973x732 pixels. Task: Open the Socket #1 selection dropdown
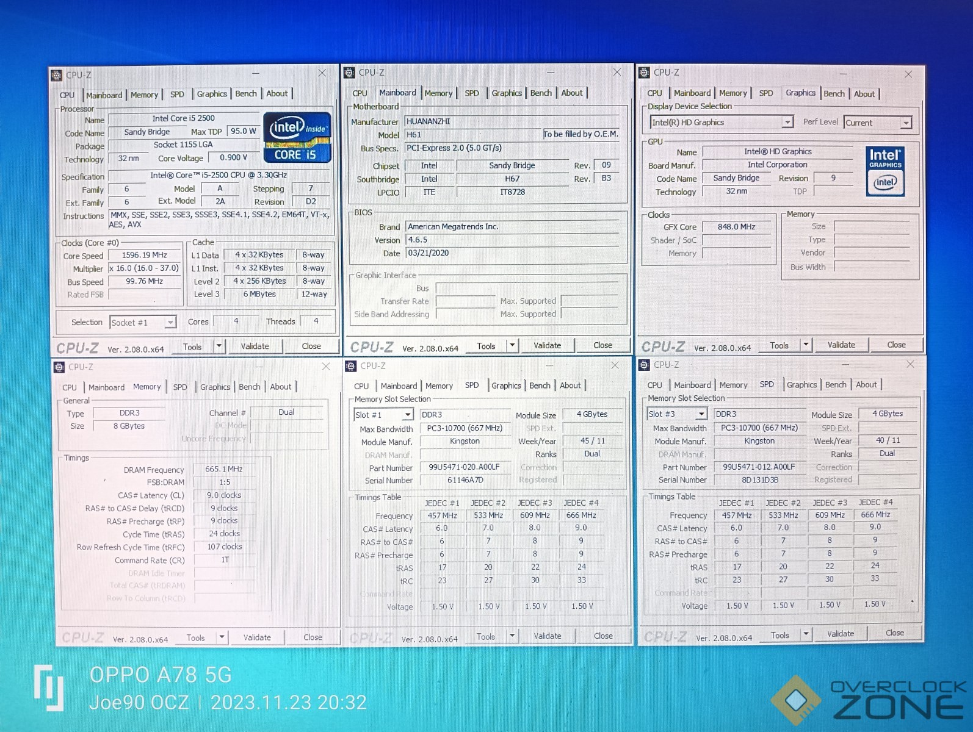[x=170, y=322]
